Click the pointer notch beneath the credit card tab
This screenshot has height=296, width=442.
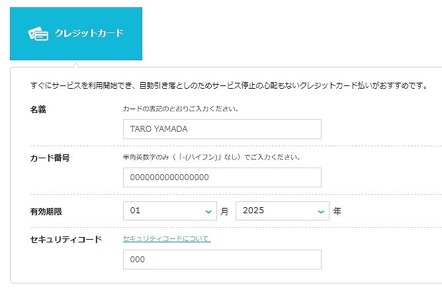click(76, 65)
